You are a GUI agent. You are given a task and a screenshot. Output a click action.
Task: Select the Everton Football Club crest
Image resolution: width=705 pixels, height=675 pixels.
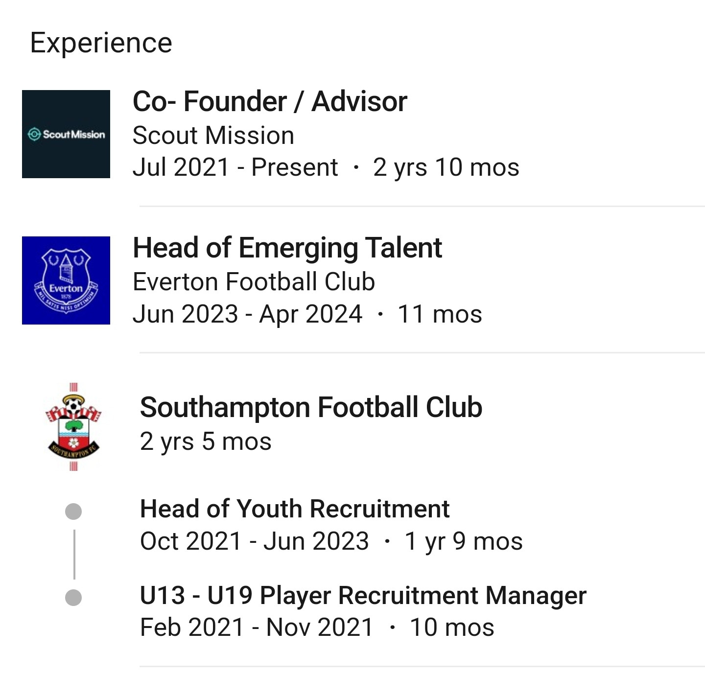(67, 280)
